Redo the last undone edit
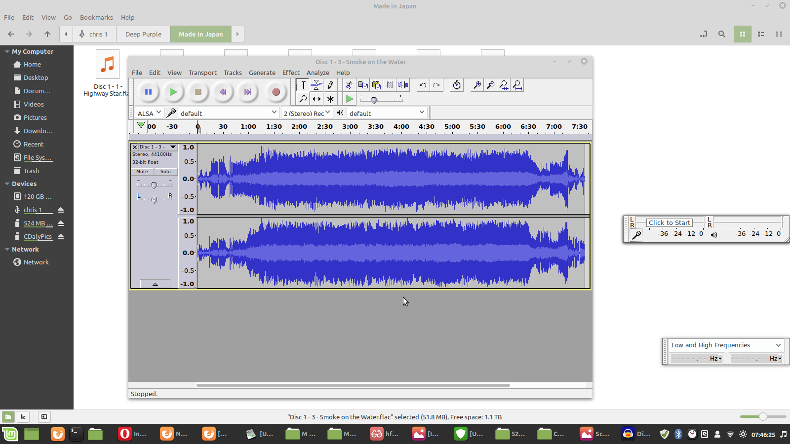The image size is (790, 444). (436, 85)
